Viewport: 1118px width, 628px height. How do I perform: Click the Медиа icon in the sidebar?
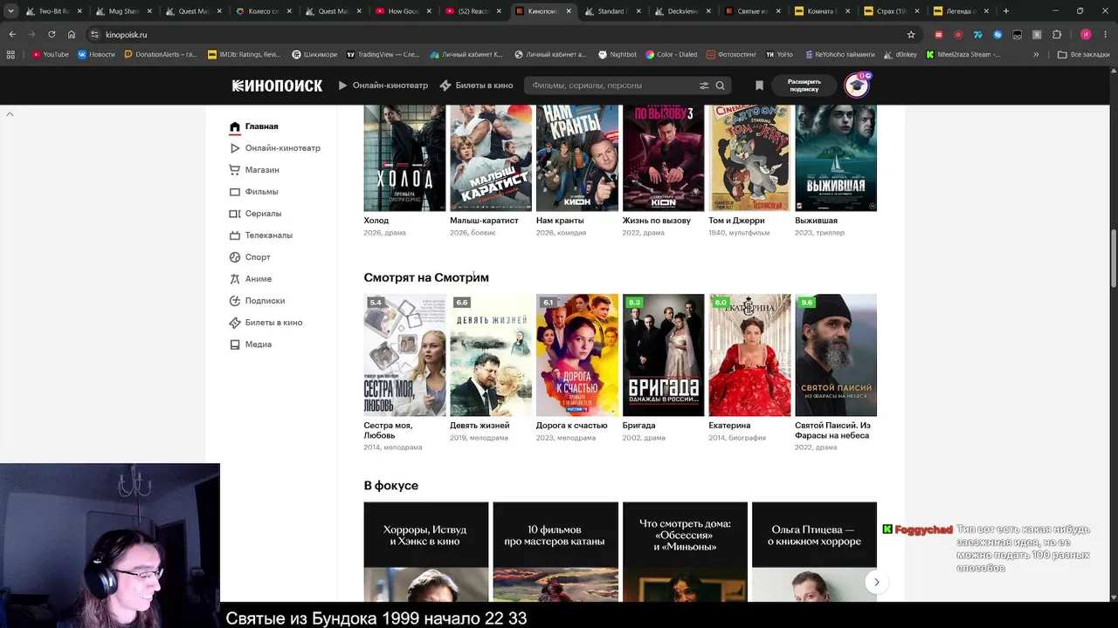click(235, 345)
